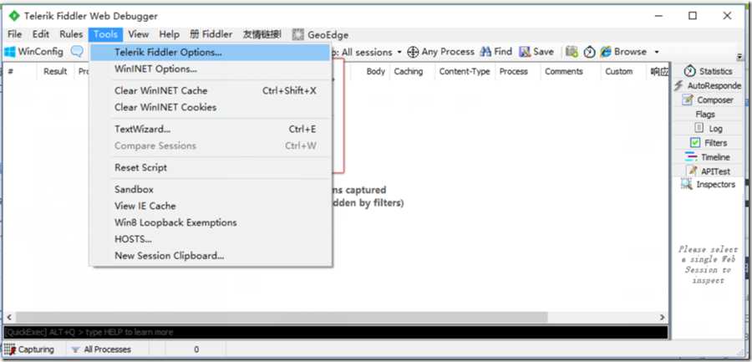Select Clear WinINET Cache
The width and height of the screenshot is (752, 362).
click(x=211, y=91)
